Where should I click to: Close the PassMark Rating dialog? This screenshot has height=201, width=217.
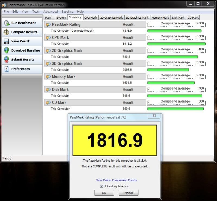click(x=154, y=116)
